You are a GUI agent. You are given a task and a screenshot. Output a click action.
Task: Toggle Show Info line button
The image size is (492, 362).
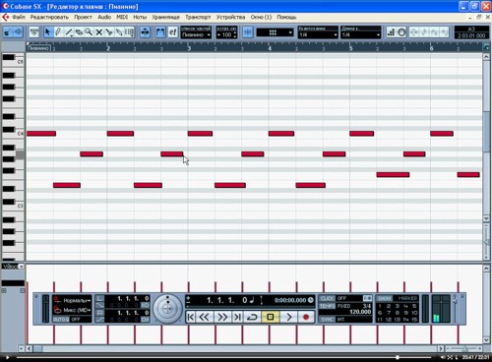pos(34,32)
